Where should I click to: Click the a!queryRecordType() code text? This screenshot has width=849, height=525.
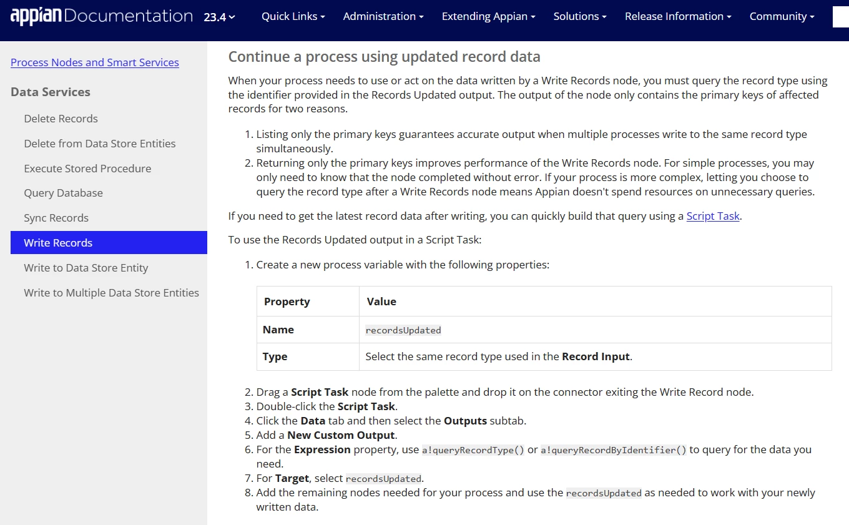pyautogui.click(x=473, y=450)
